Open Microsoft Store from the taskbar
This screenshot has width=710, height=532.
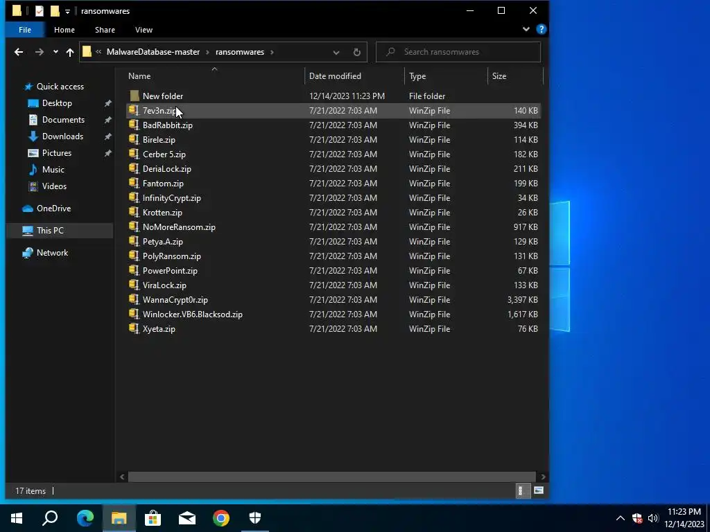coord(153,518)
